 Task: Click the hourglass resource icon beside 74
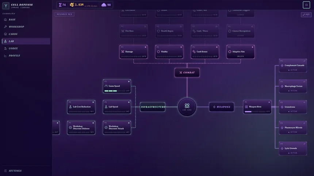pyautogui.click(x=60, y=5)
